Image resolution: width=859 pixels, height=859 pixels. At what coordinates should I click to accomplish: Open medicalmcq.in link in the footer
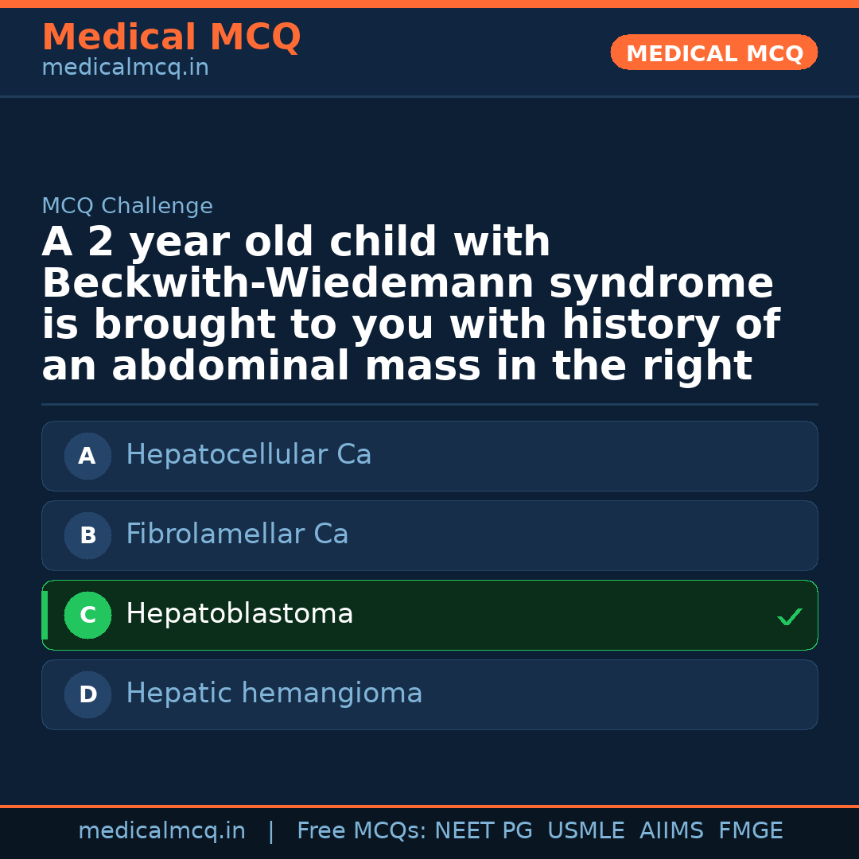tap(161, 831)
